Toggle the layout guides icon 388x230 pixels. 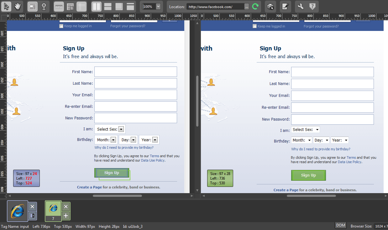tap(70, 6)
